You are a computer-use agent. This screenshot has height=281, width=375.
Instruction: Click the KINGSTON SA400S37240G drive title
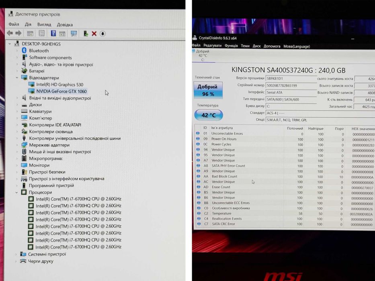(x=289, y=70)
